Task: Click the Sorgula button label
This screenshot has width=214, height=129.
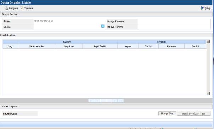Action: pos(13,8)
